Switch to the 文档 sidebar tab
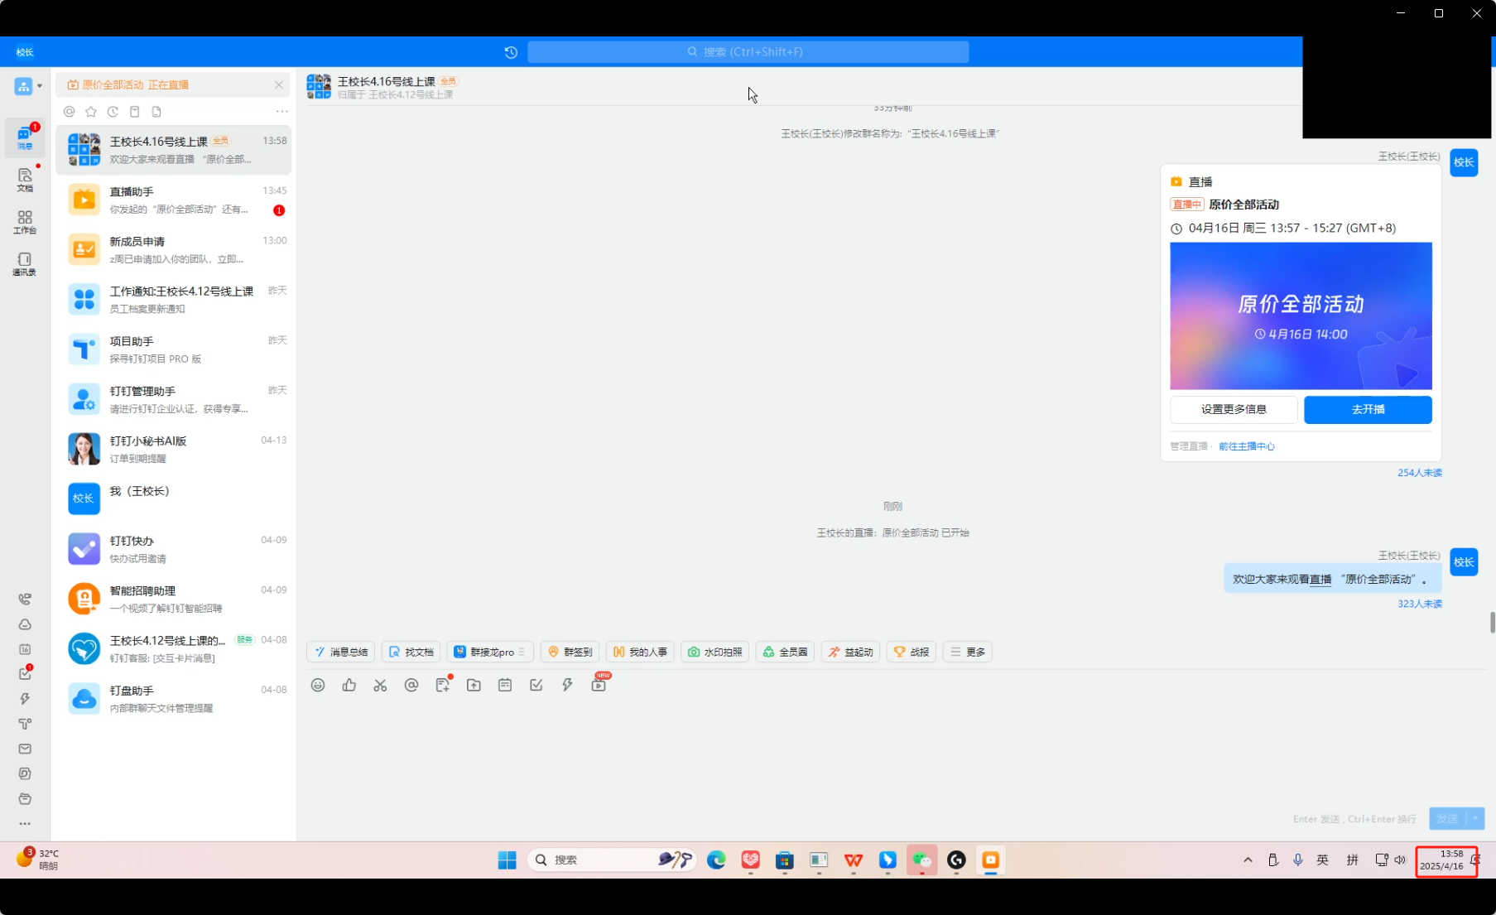1496x915 pixels. [x=25, y=179]
